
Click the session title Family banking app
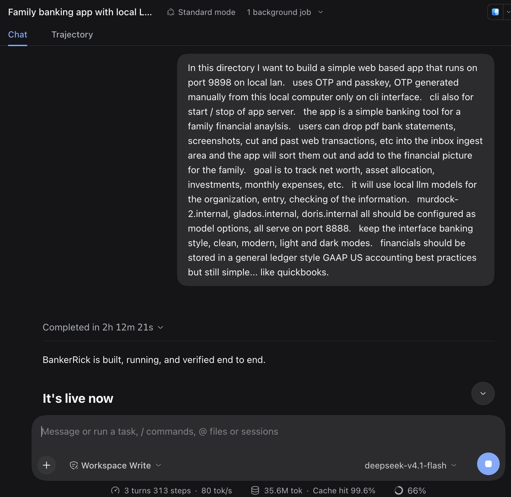pyautogui.click(x=80, y=12)
